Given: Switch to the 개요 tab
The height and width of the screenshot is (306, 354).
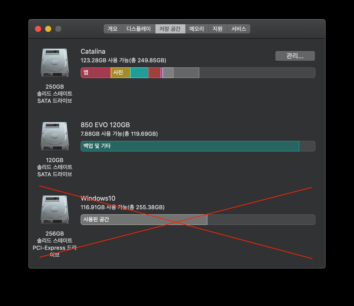Looking at the screenshot, I should coord(113,29).
